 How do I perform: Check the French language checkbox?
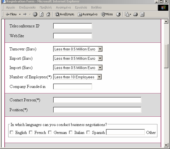[31, 132]
